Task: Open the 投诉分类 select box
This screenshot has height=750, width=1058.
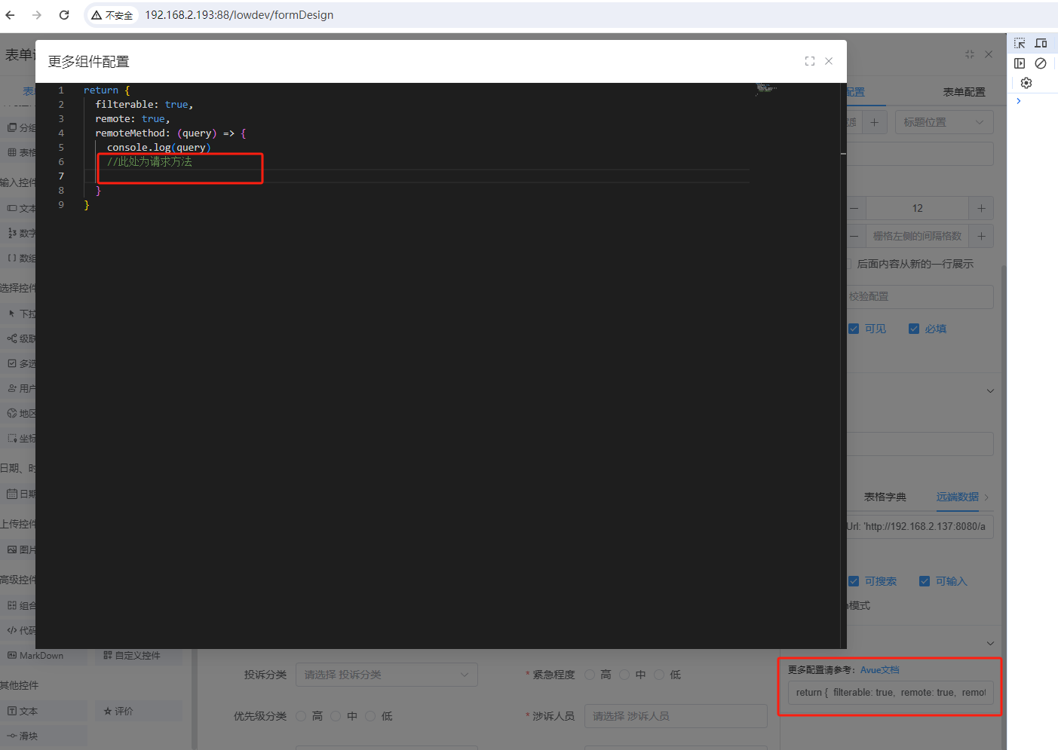Action: tap(387, 675)
